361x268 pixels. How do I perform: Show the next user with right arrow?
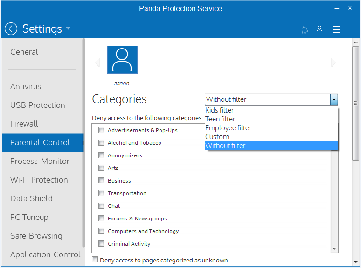point(333,63)
